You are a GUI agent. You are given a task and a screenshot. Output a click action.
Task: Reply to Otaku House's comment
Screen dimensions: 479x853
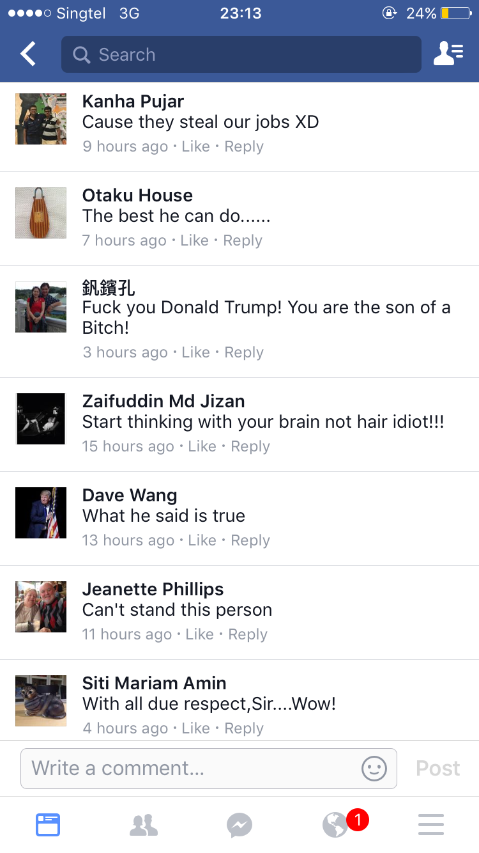click(x=243, y=240)
